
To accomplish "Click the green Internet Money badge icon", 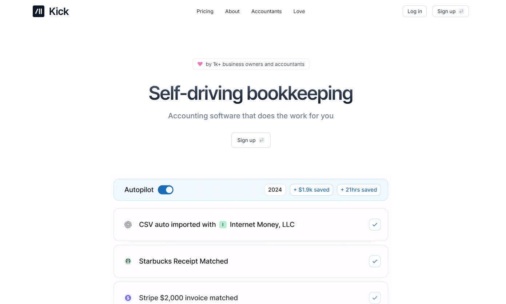I will tap(223, 225).
